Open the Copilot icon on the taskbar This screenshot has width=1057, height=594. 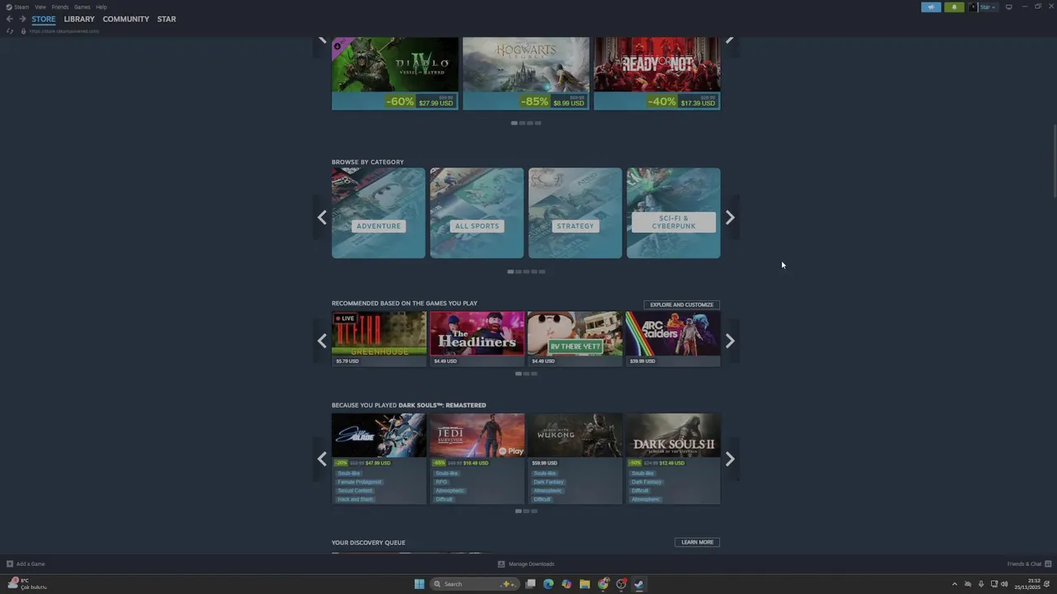pyautogui.click(x=566, y=584)
